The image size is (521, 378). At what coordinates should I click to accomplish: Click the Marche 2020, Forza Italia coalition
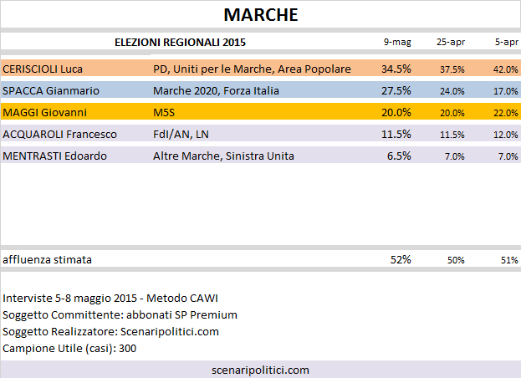(x=216, y=90)
